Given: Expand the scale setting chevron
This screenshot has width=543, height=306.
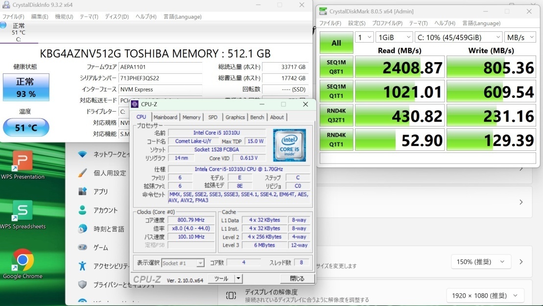Looking at the screenshot, I should pos(521,262).
